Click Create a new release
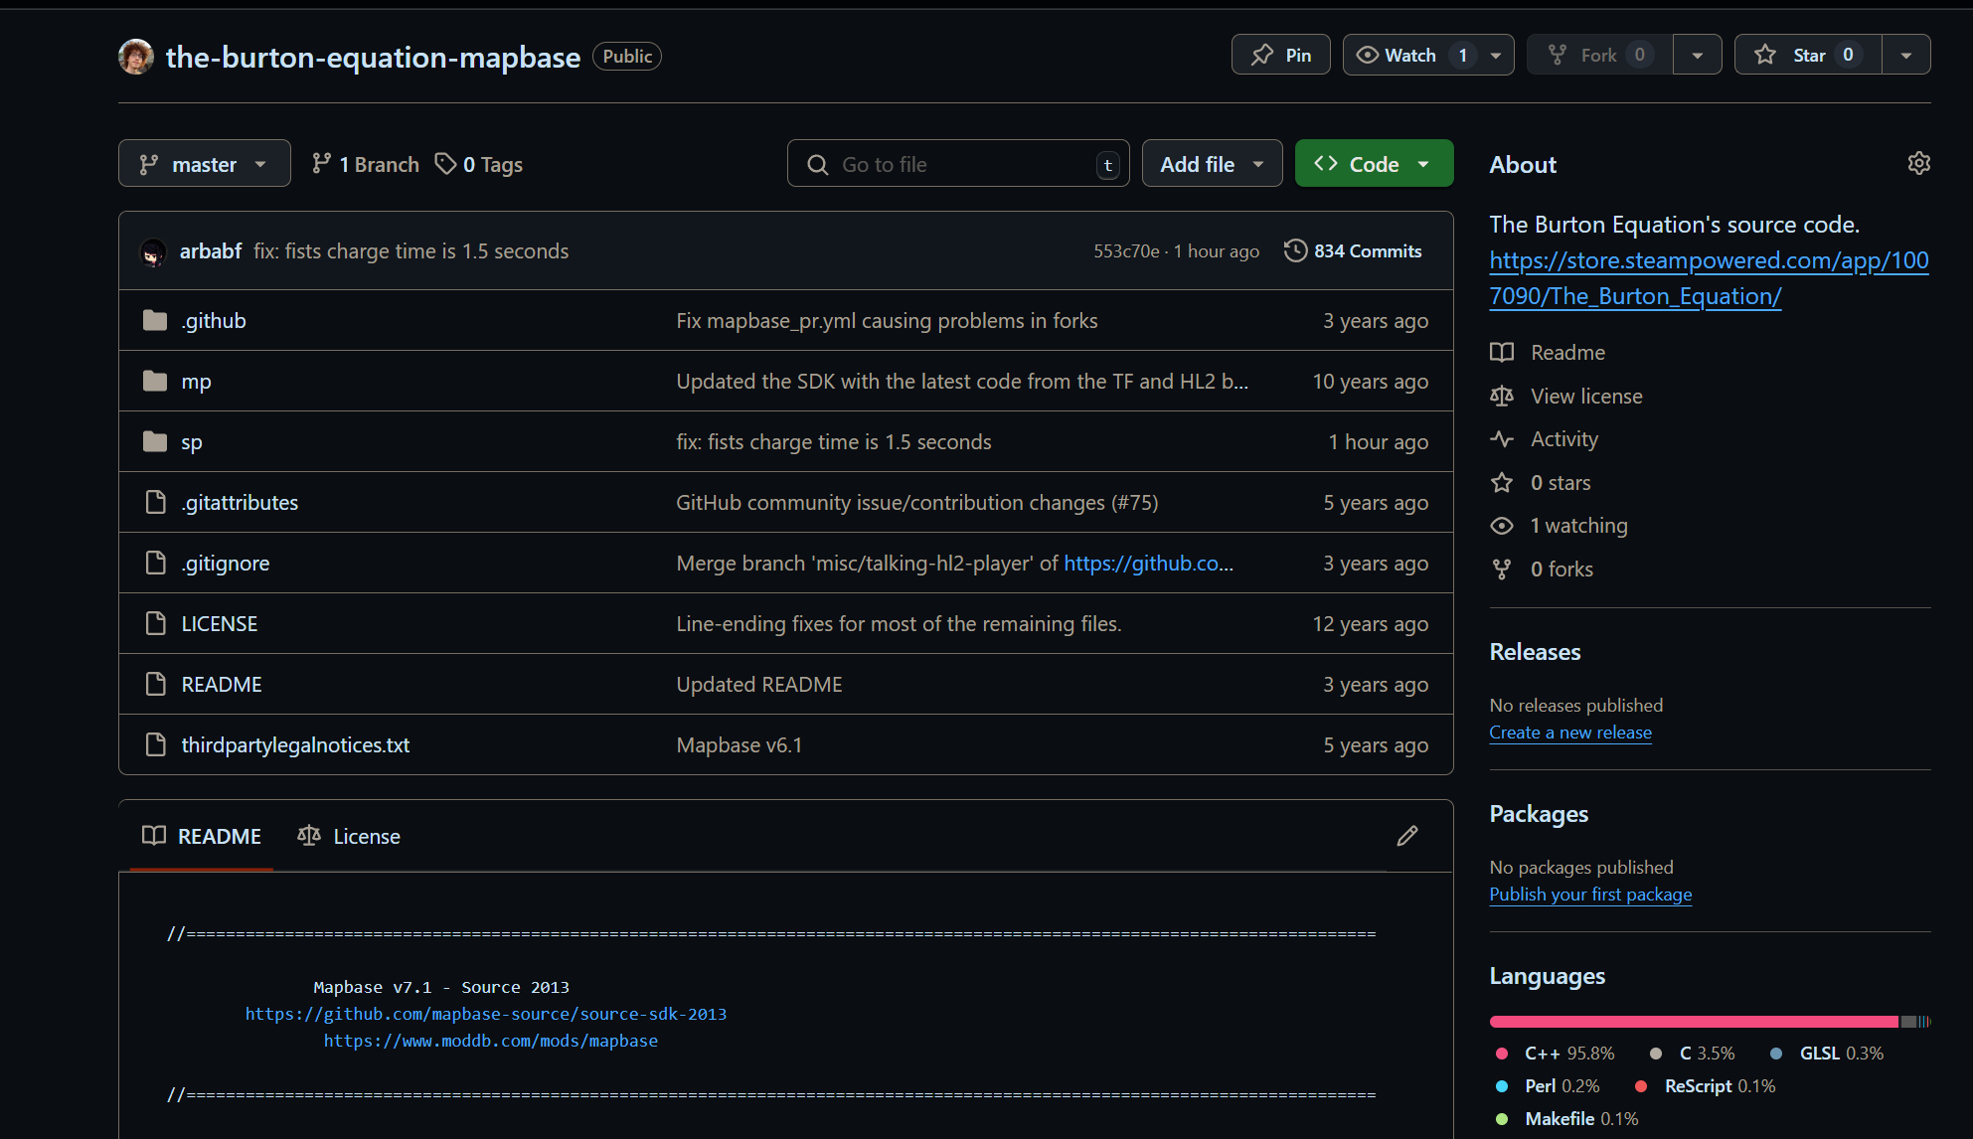1973x1139 pixels. point(1570,732)
